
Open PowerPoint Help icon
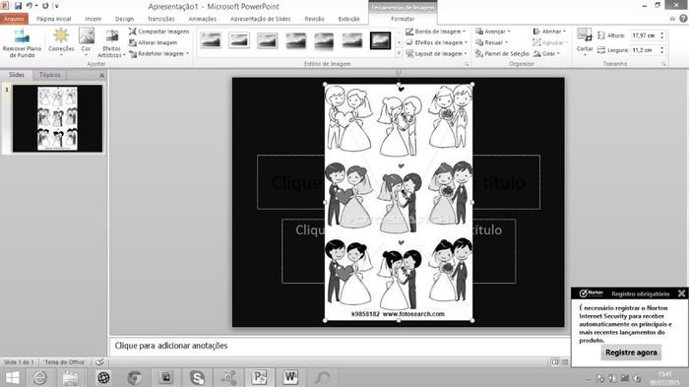[683, 19]
